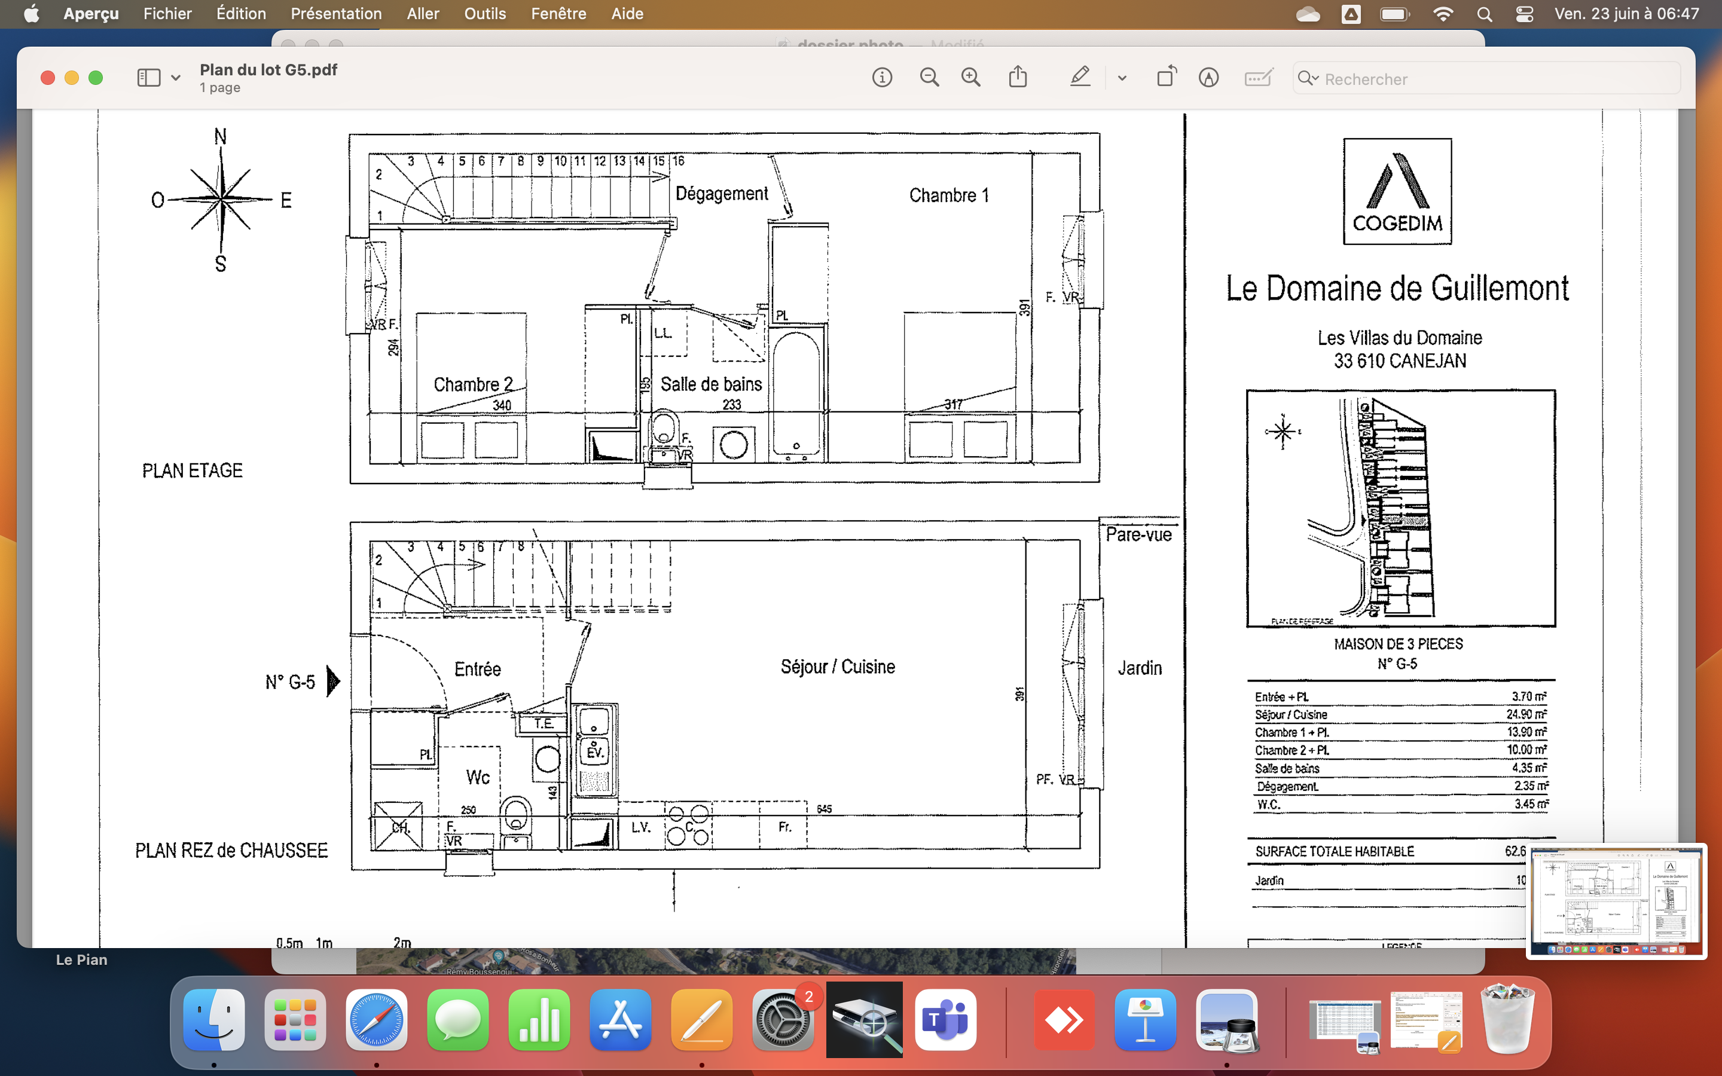The height and width of the screenshot is (1076, 1722).
Task: Click the 'Salle de bains' room label
Action: pyautogui.click(x=711, y=384)
